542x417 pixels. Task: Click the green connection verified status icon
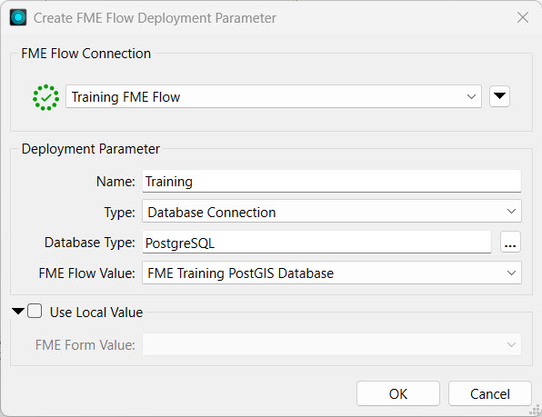(45, 98)
